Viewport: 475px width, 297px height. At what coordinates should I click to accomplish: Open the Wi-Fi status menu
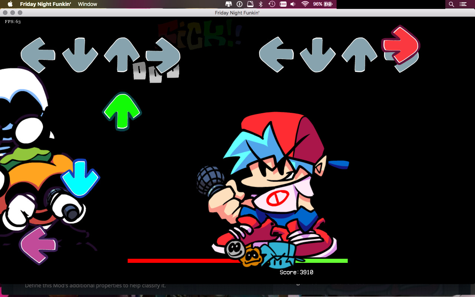pyautogui.click(x=305, y=4)
